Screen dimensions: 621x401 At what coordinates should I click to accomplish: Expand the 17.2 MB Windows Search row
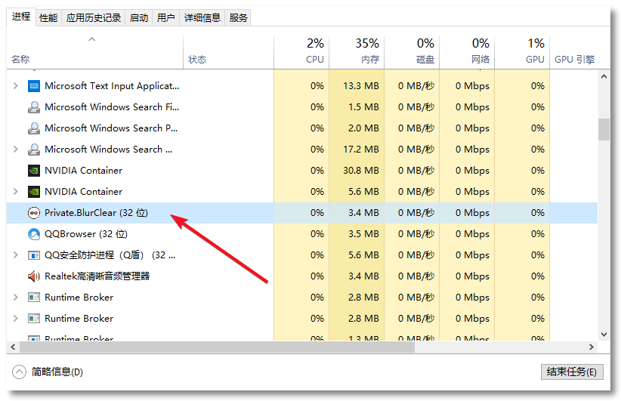pyautogui.click(x=15, y=150)
